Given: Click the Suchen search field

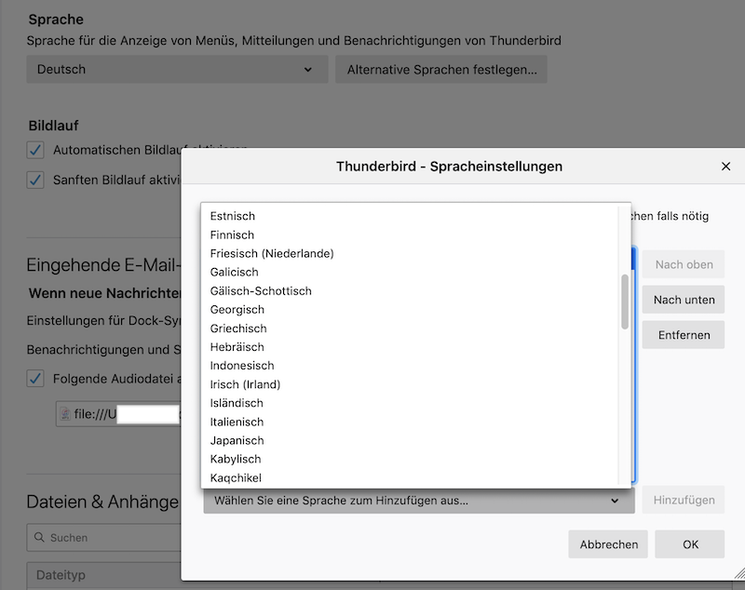Looking at the screenshot, I should click(104, 538).
